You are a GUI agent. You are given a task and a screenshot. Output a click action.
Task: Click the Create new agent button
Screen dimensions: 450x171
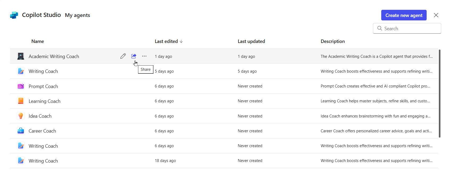pyautogui.click(x=404, y=15)
